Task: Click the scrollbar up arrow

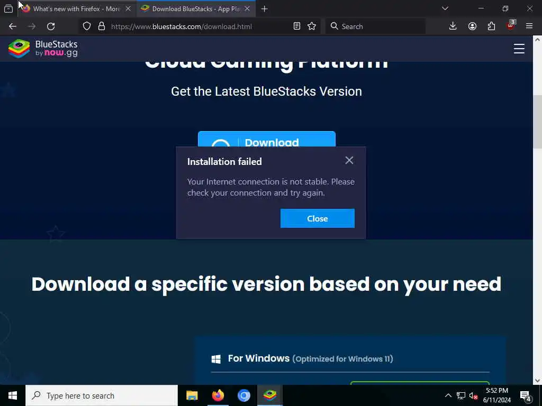Action: 537,39
